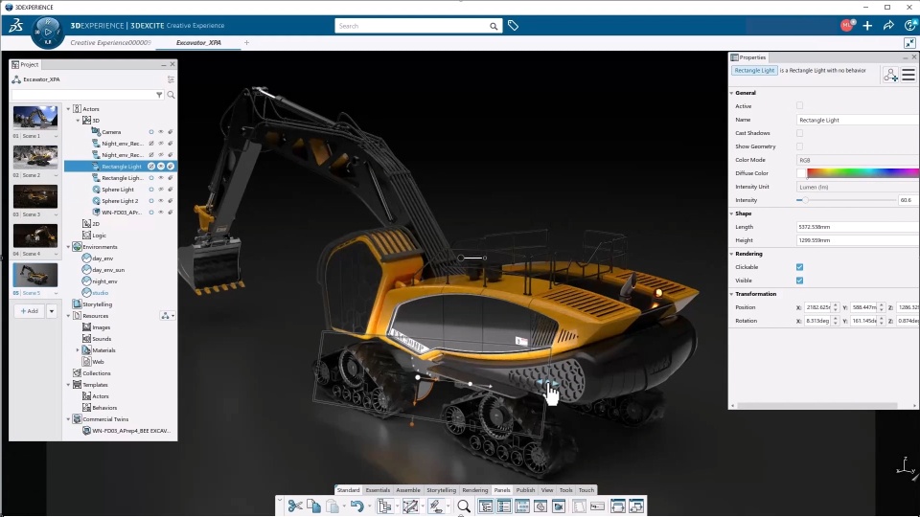Uncheck the Visible checkbox

point(799,281)
